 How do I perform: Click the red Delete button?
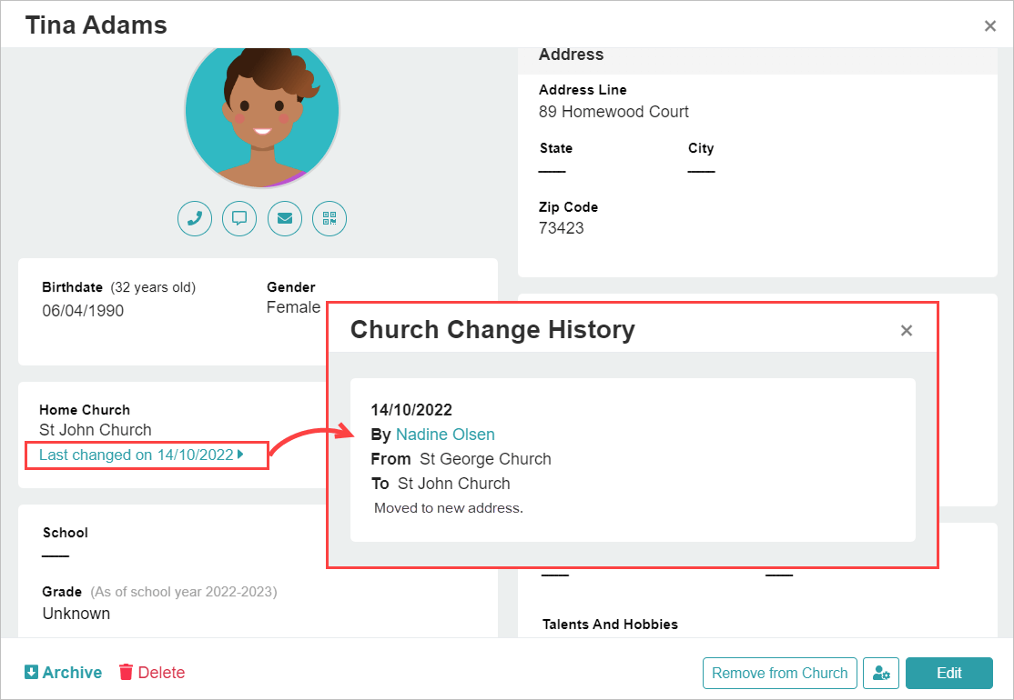[x=152, y=672]
